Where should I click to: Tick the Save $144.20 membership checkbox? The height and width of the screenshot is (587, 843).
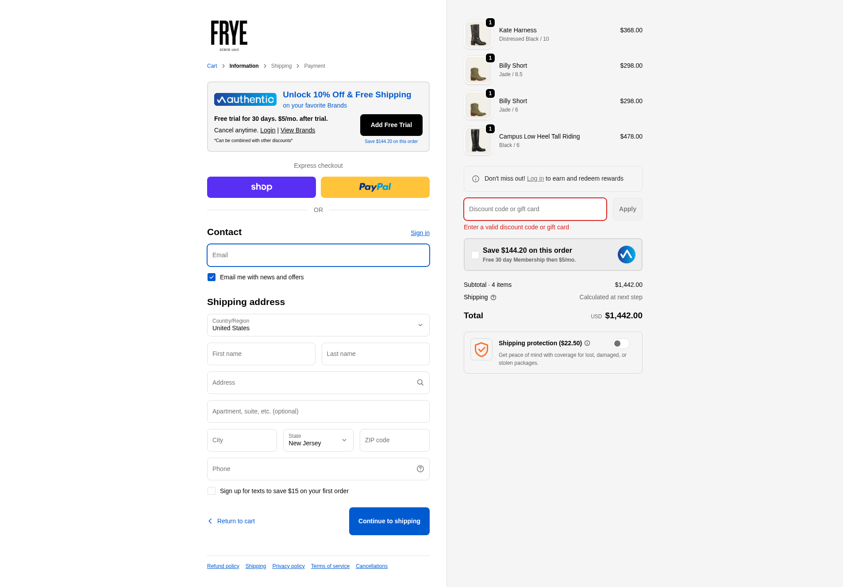475,255
